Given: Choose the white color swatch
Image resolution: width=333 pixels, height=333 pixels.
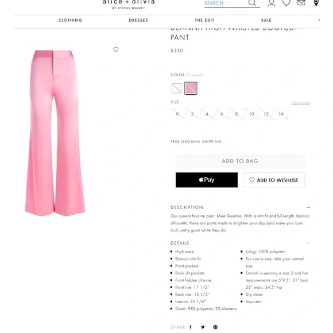Looking at the screenshot, I should coord(176,88).
